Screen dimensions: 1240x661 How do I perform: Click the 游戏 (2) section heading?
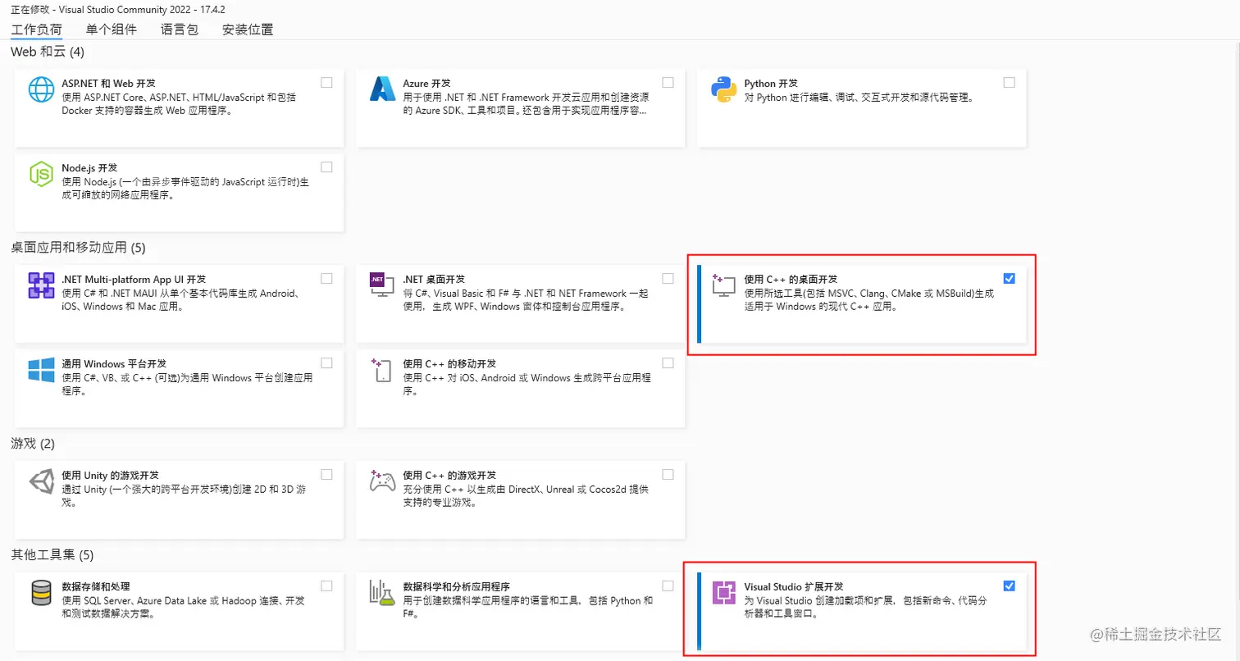(x=33, y=444)
